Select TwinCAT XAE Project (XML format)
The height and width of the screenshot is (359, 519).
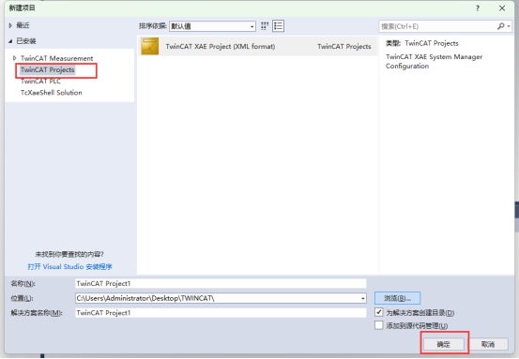point(257,46)
